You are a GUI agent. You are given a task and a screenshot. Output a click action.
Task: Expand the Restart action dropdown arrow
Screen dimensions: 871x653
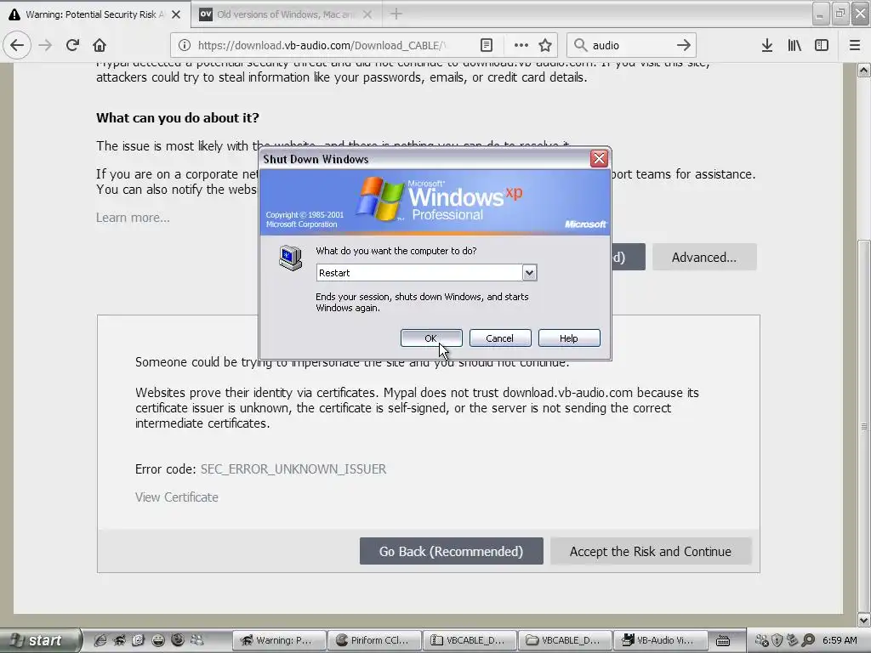(x=529, y=273)
